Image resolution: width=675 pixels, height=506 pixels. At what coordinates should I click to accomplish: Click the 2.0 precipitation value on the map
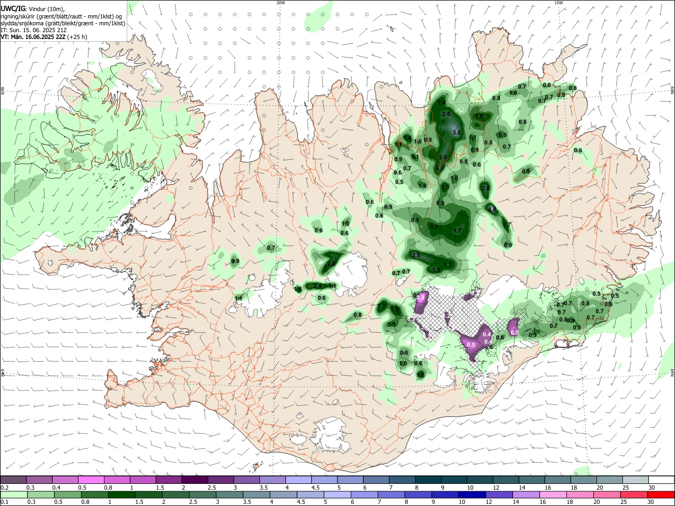pyautogui.click(x=331, y=264)
